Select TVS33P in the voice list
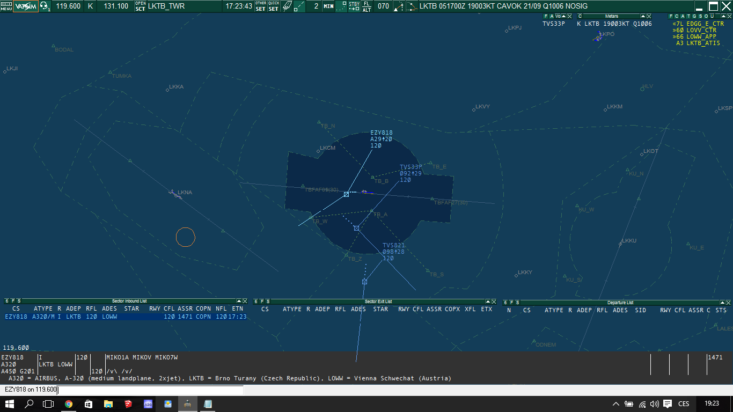The width and height of the screenshot is (733, 412). (554, 24)
